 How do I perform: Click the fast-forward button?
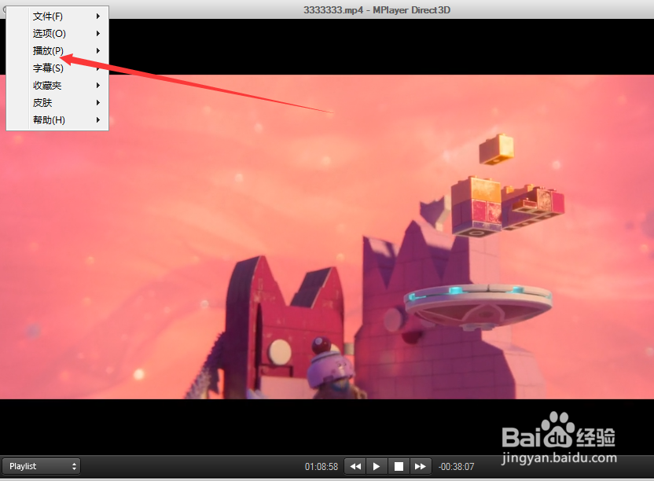click(x=421, y=466)
